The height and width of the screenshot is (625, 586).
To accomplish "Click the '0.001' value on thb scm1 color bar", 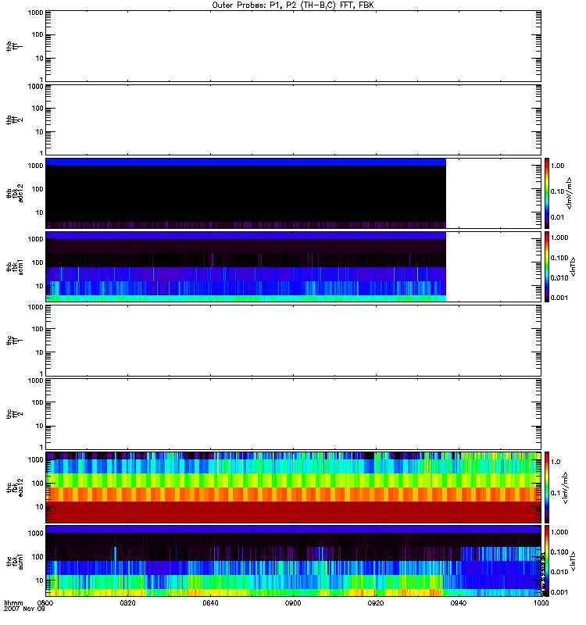I will point(559,298).
